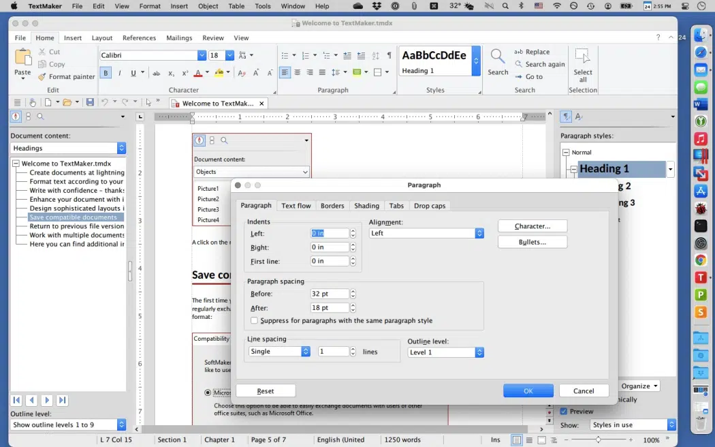715x447 pixels.
Task: Open Chrome from the dock
Action: 701,260
